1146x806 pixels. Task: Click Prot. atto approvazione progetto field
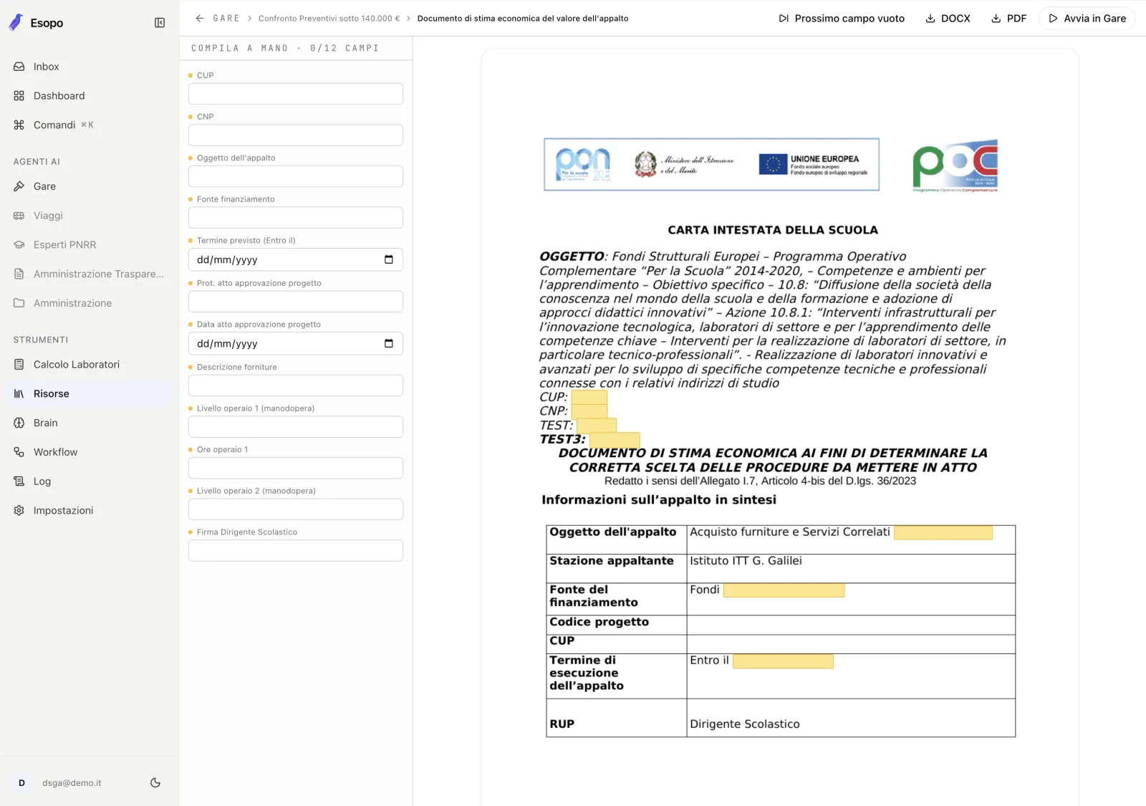[x=296, y=302]
